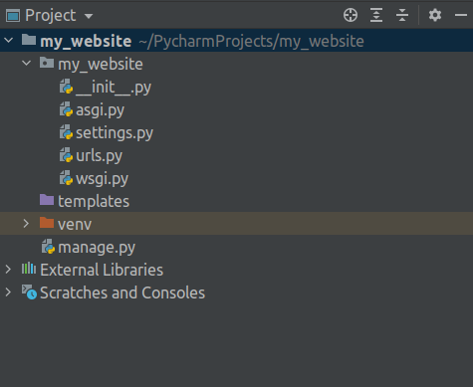The image size is (473, 387).
Task: Expand Scratches and Consoles node
Action: 8,292
